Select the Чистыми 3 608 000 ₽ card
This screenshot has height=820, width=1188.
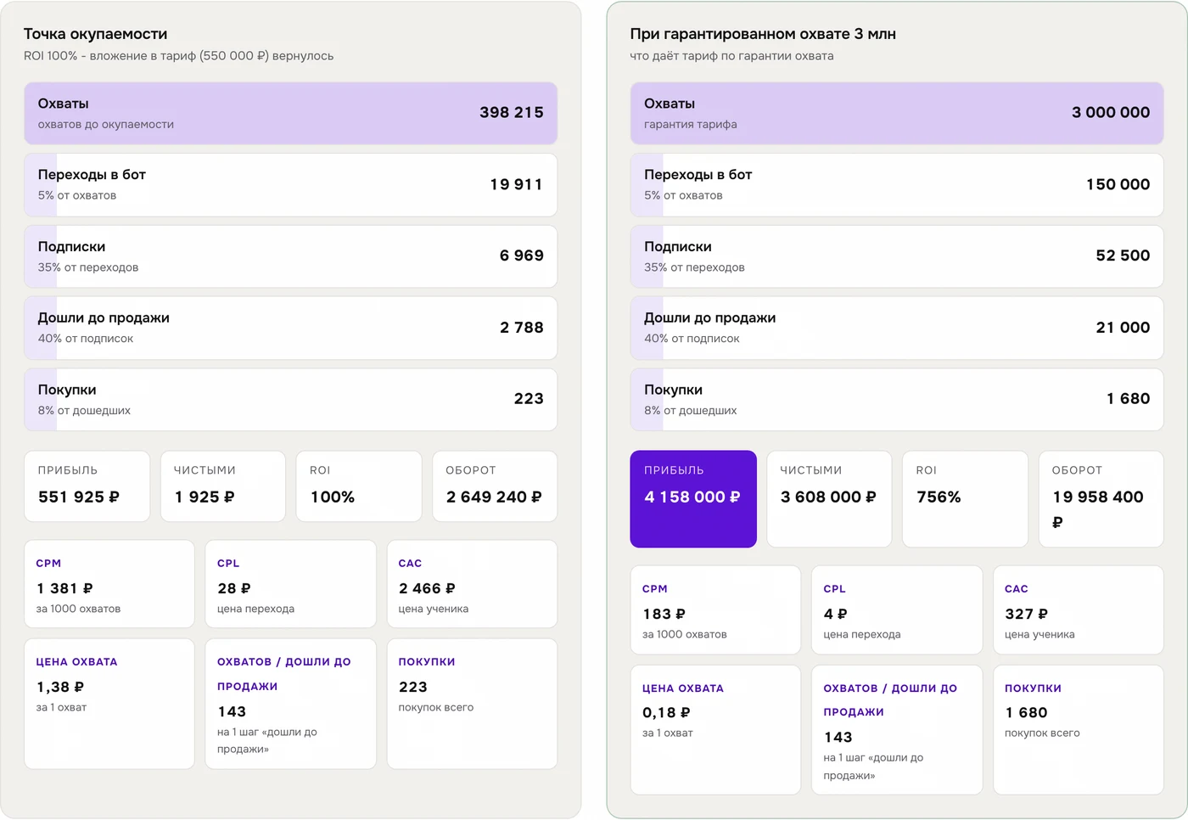pos(829,498)
